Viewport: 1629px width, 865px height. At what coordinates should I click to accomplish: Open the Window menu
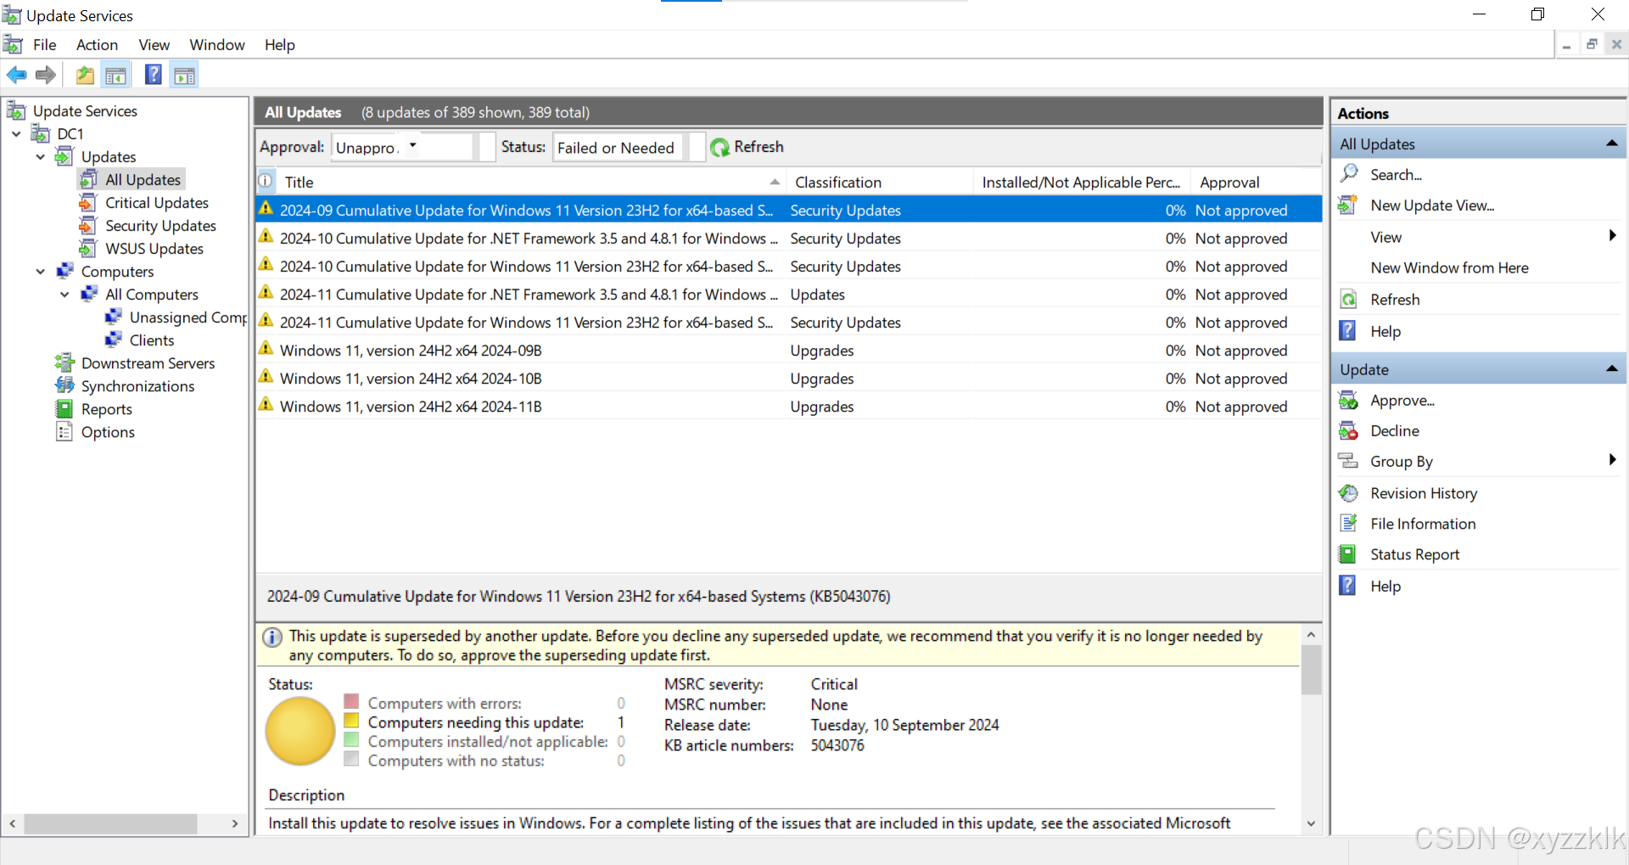(217, 45)
